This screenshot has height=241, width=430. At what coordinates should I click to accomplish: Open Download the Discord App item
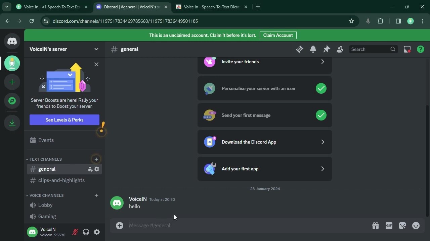click(265, 142)
